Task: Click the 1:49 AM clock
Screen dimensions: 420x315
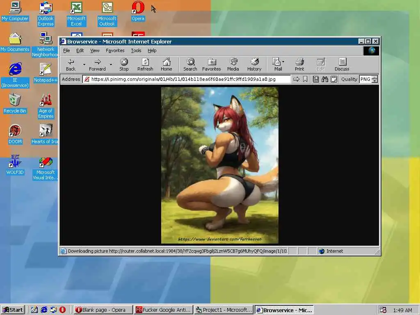Action: pos(403,310)
